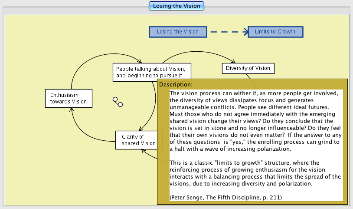Click the arrowhead entering People talking about Vision

139,62
